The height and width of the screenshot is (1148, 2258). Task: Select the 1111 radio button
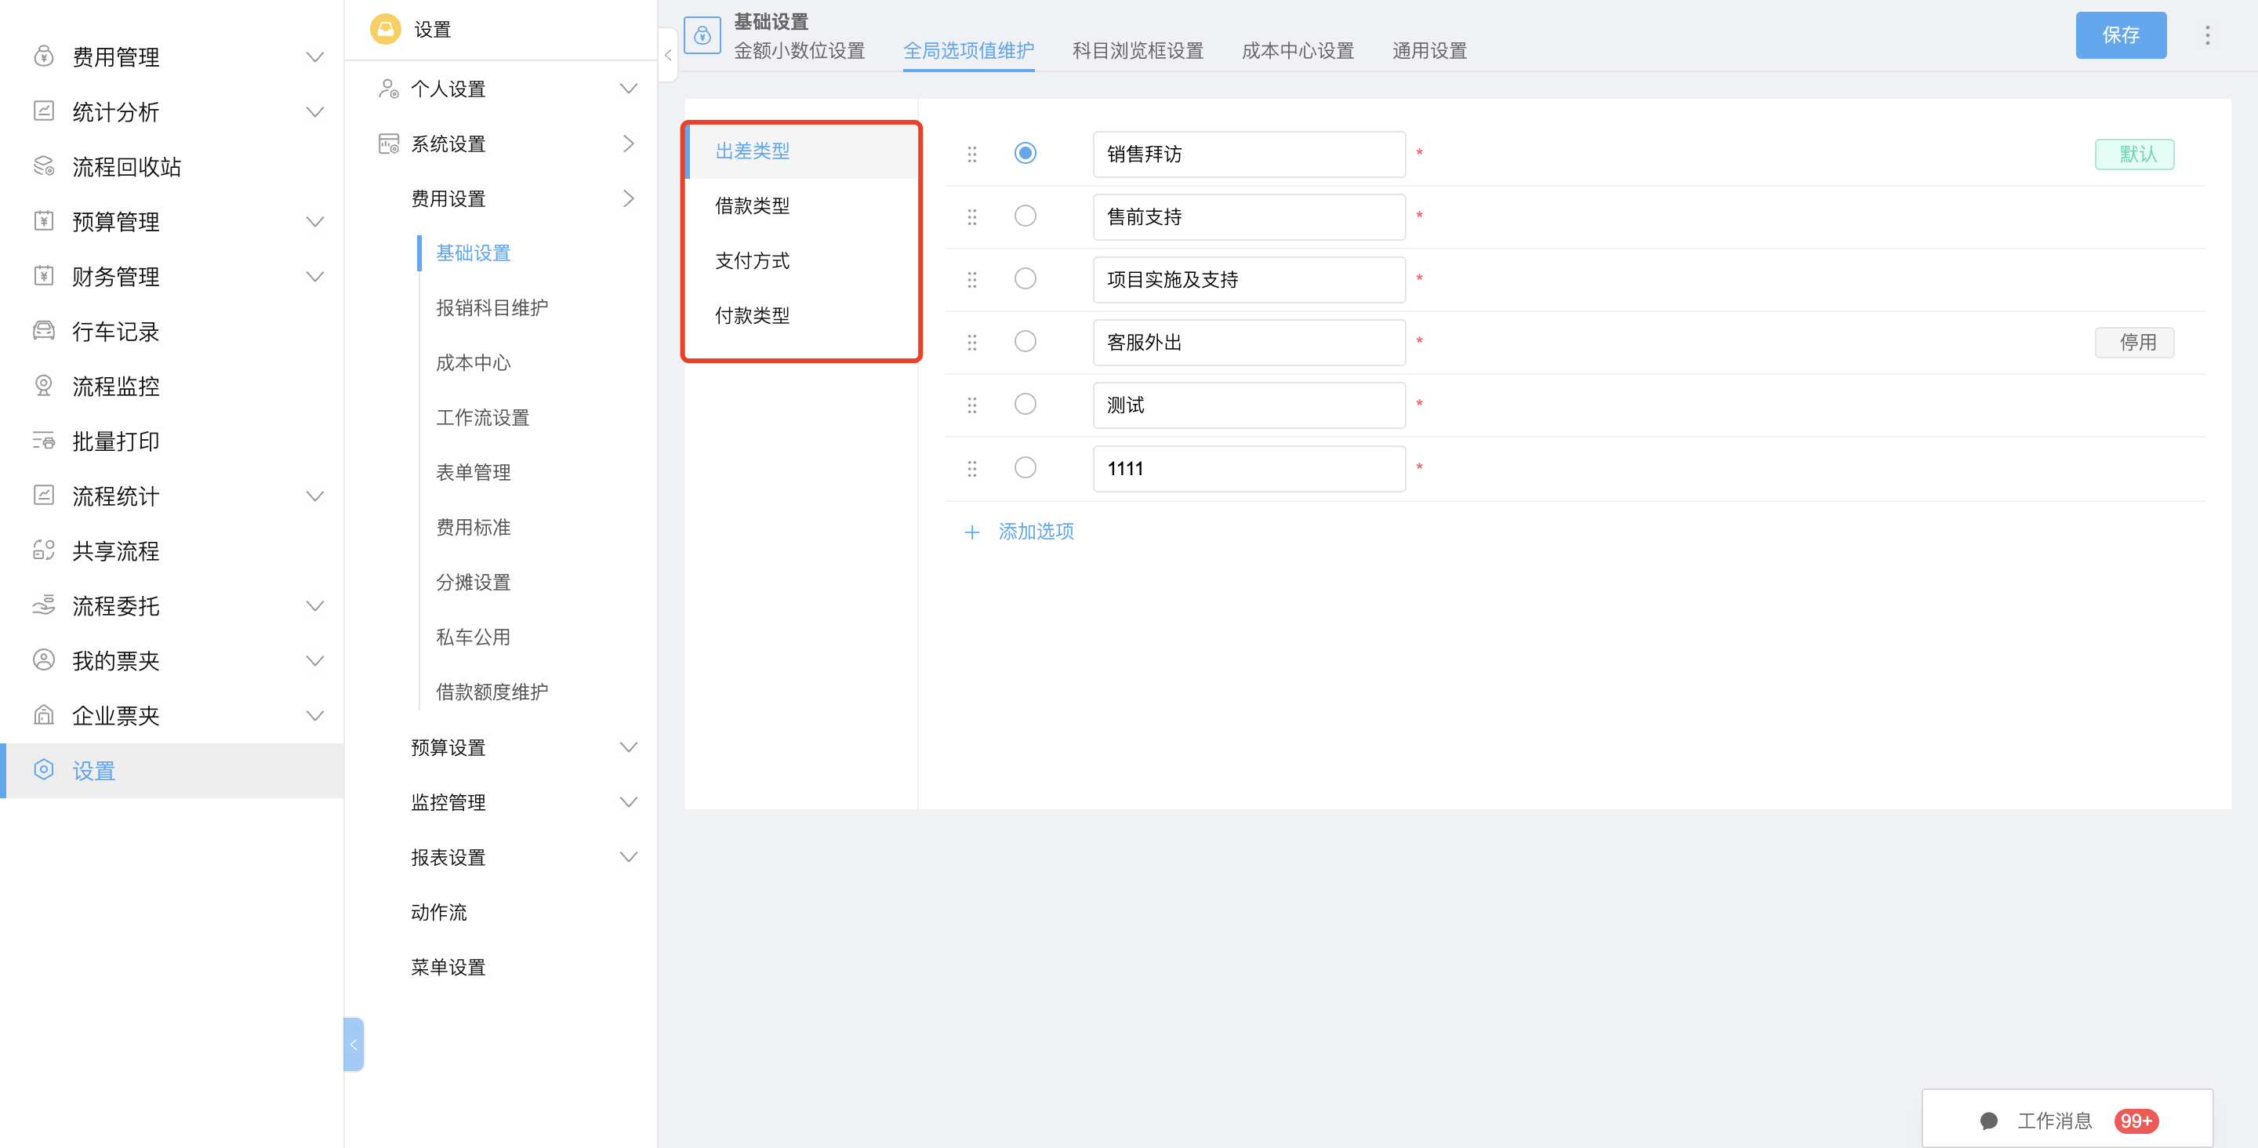(x=1025, y=467)
